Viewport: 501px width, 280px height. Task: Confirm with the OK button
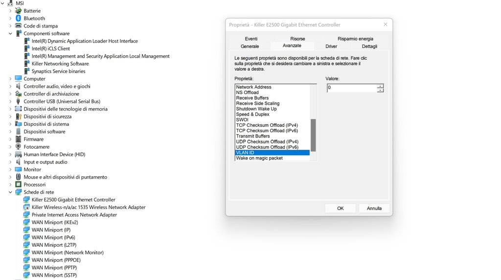point(341,209)
